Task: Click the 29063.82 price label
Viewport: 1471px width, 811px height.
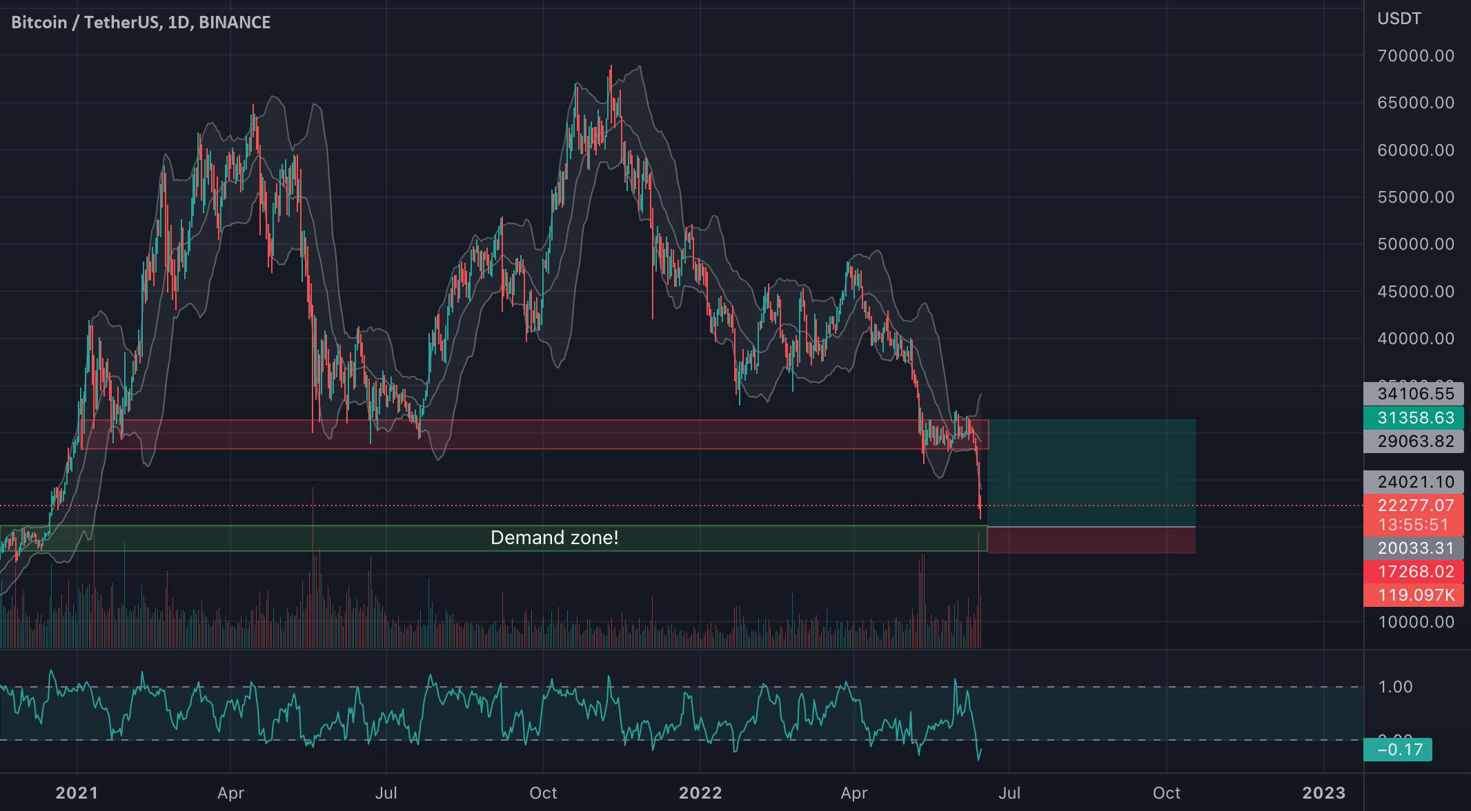Action: click(1415, 441)
